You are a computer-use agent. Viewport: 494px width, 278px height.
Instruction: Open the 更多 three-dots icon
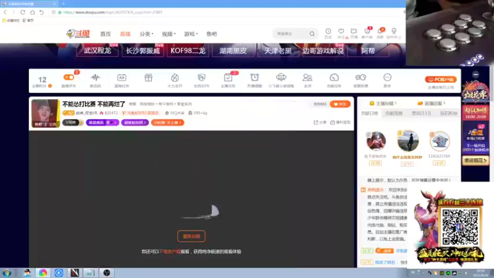click(387, 78)
